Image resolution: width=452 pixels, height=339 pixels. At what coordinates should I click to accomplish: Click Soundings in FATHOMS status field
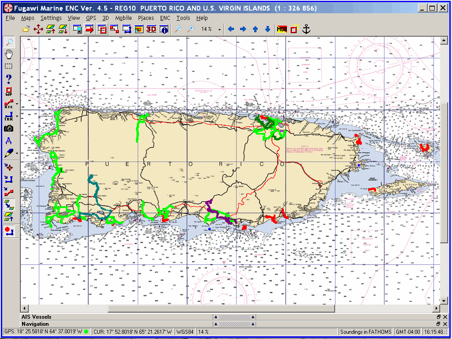(365, 331)
